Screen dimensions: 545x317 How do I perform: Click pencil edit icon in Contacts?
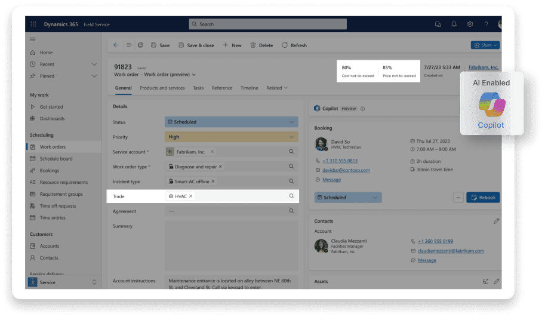[x=496, y=221]
